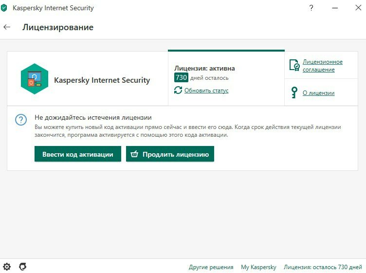Click 'Продлить лицензию' button

(170, 154)
